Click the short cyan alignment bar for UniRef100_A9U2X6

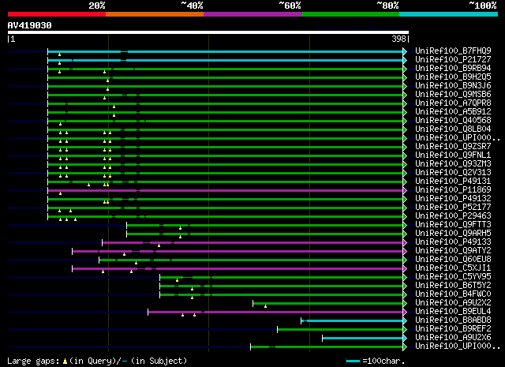(363, 338)
